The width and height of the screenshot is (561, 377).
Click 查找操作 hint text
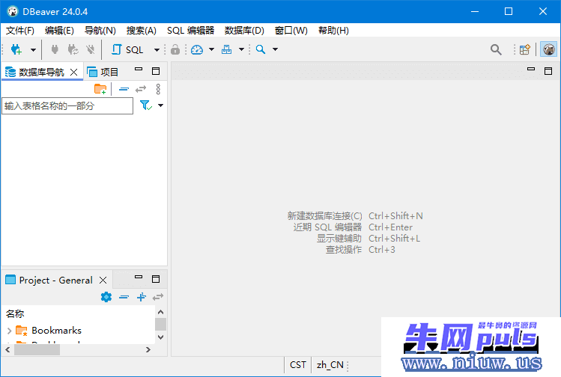click(344, 250)
